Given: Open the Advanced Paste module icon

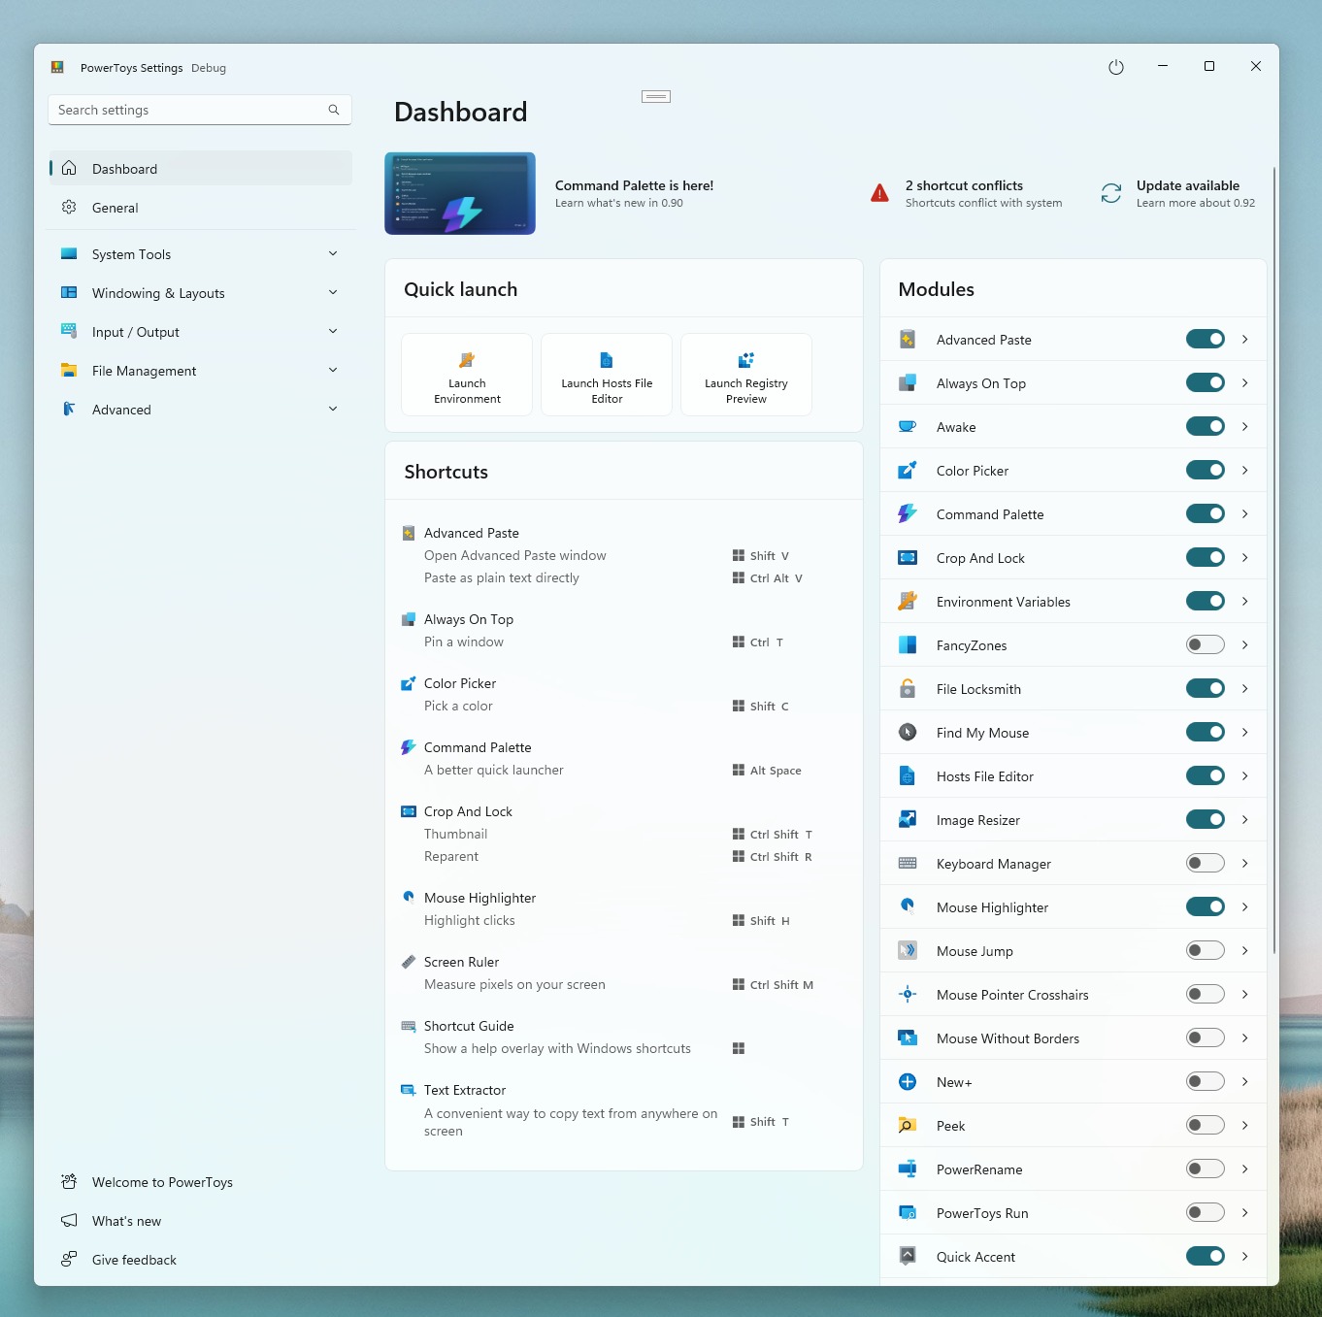Looking at the screenshot, I should coord(908,339).
